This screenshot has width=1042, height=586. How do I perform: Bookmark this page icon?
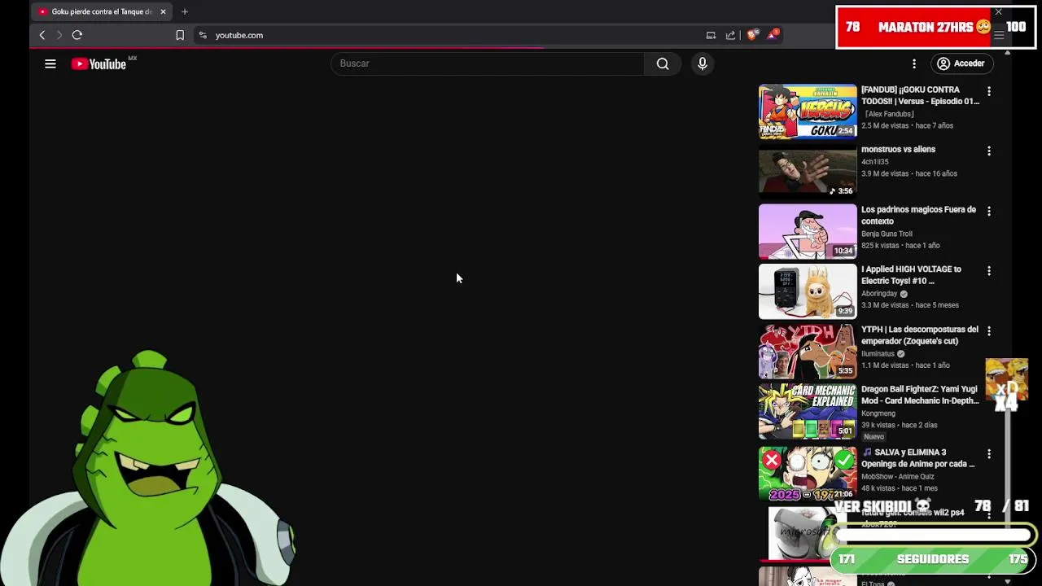(x=180, y=35)
